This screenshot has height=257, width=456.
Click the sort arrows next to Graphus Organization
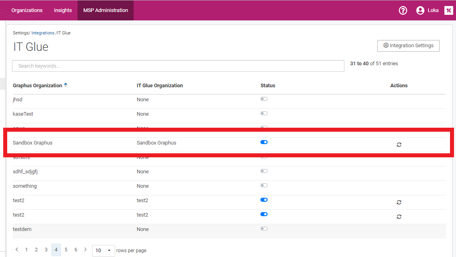66,84
